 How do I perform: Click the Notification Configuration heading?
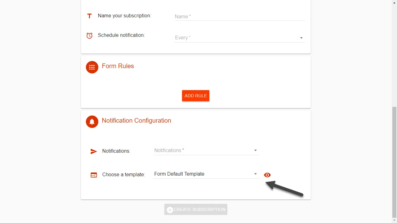[x=136, y=120]
